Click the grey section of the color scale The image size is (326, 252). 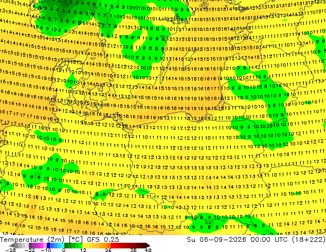coord(20,245)
